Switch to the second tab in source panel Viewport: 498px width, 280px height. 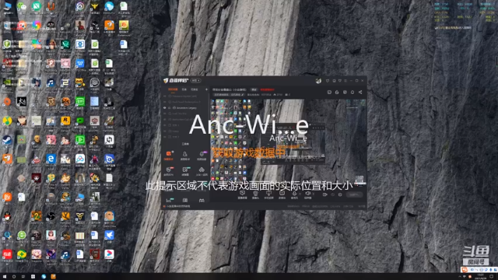pyautogui.click(x=184, y=89)
